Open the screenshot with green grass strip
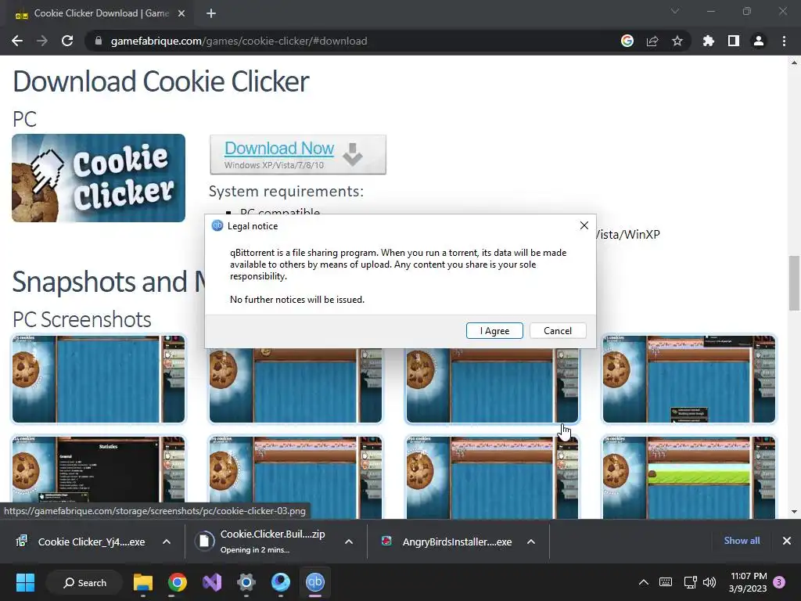 [x=689, y=477]
